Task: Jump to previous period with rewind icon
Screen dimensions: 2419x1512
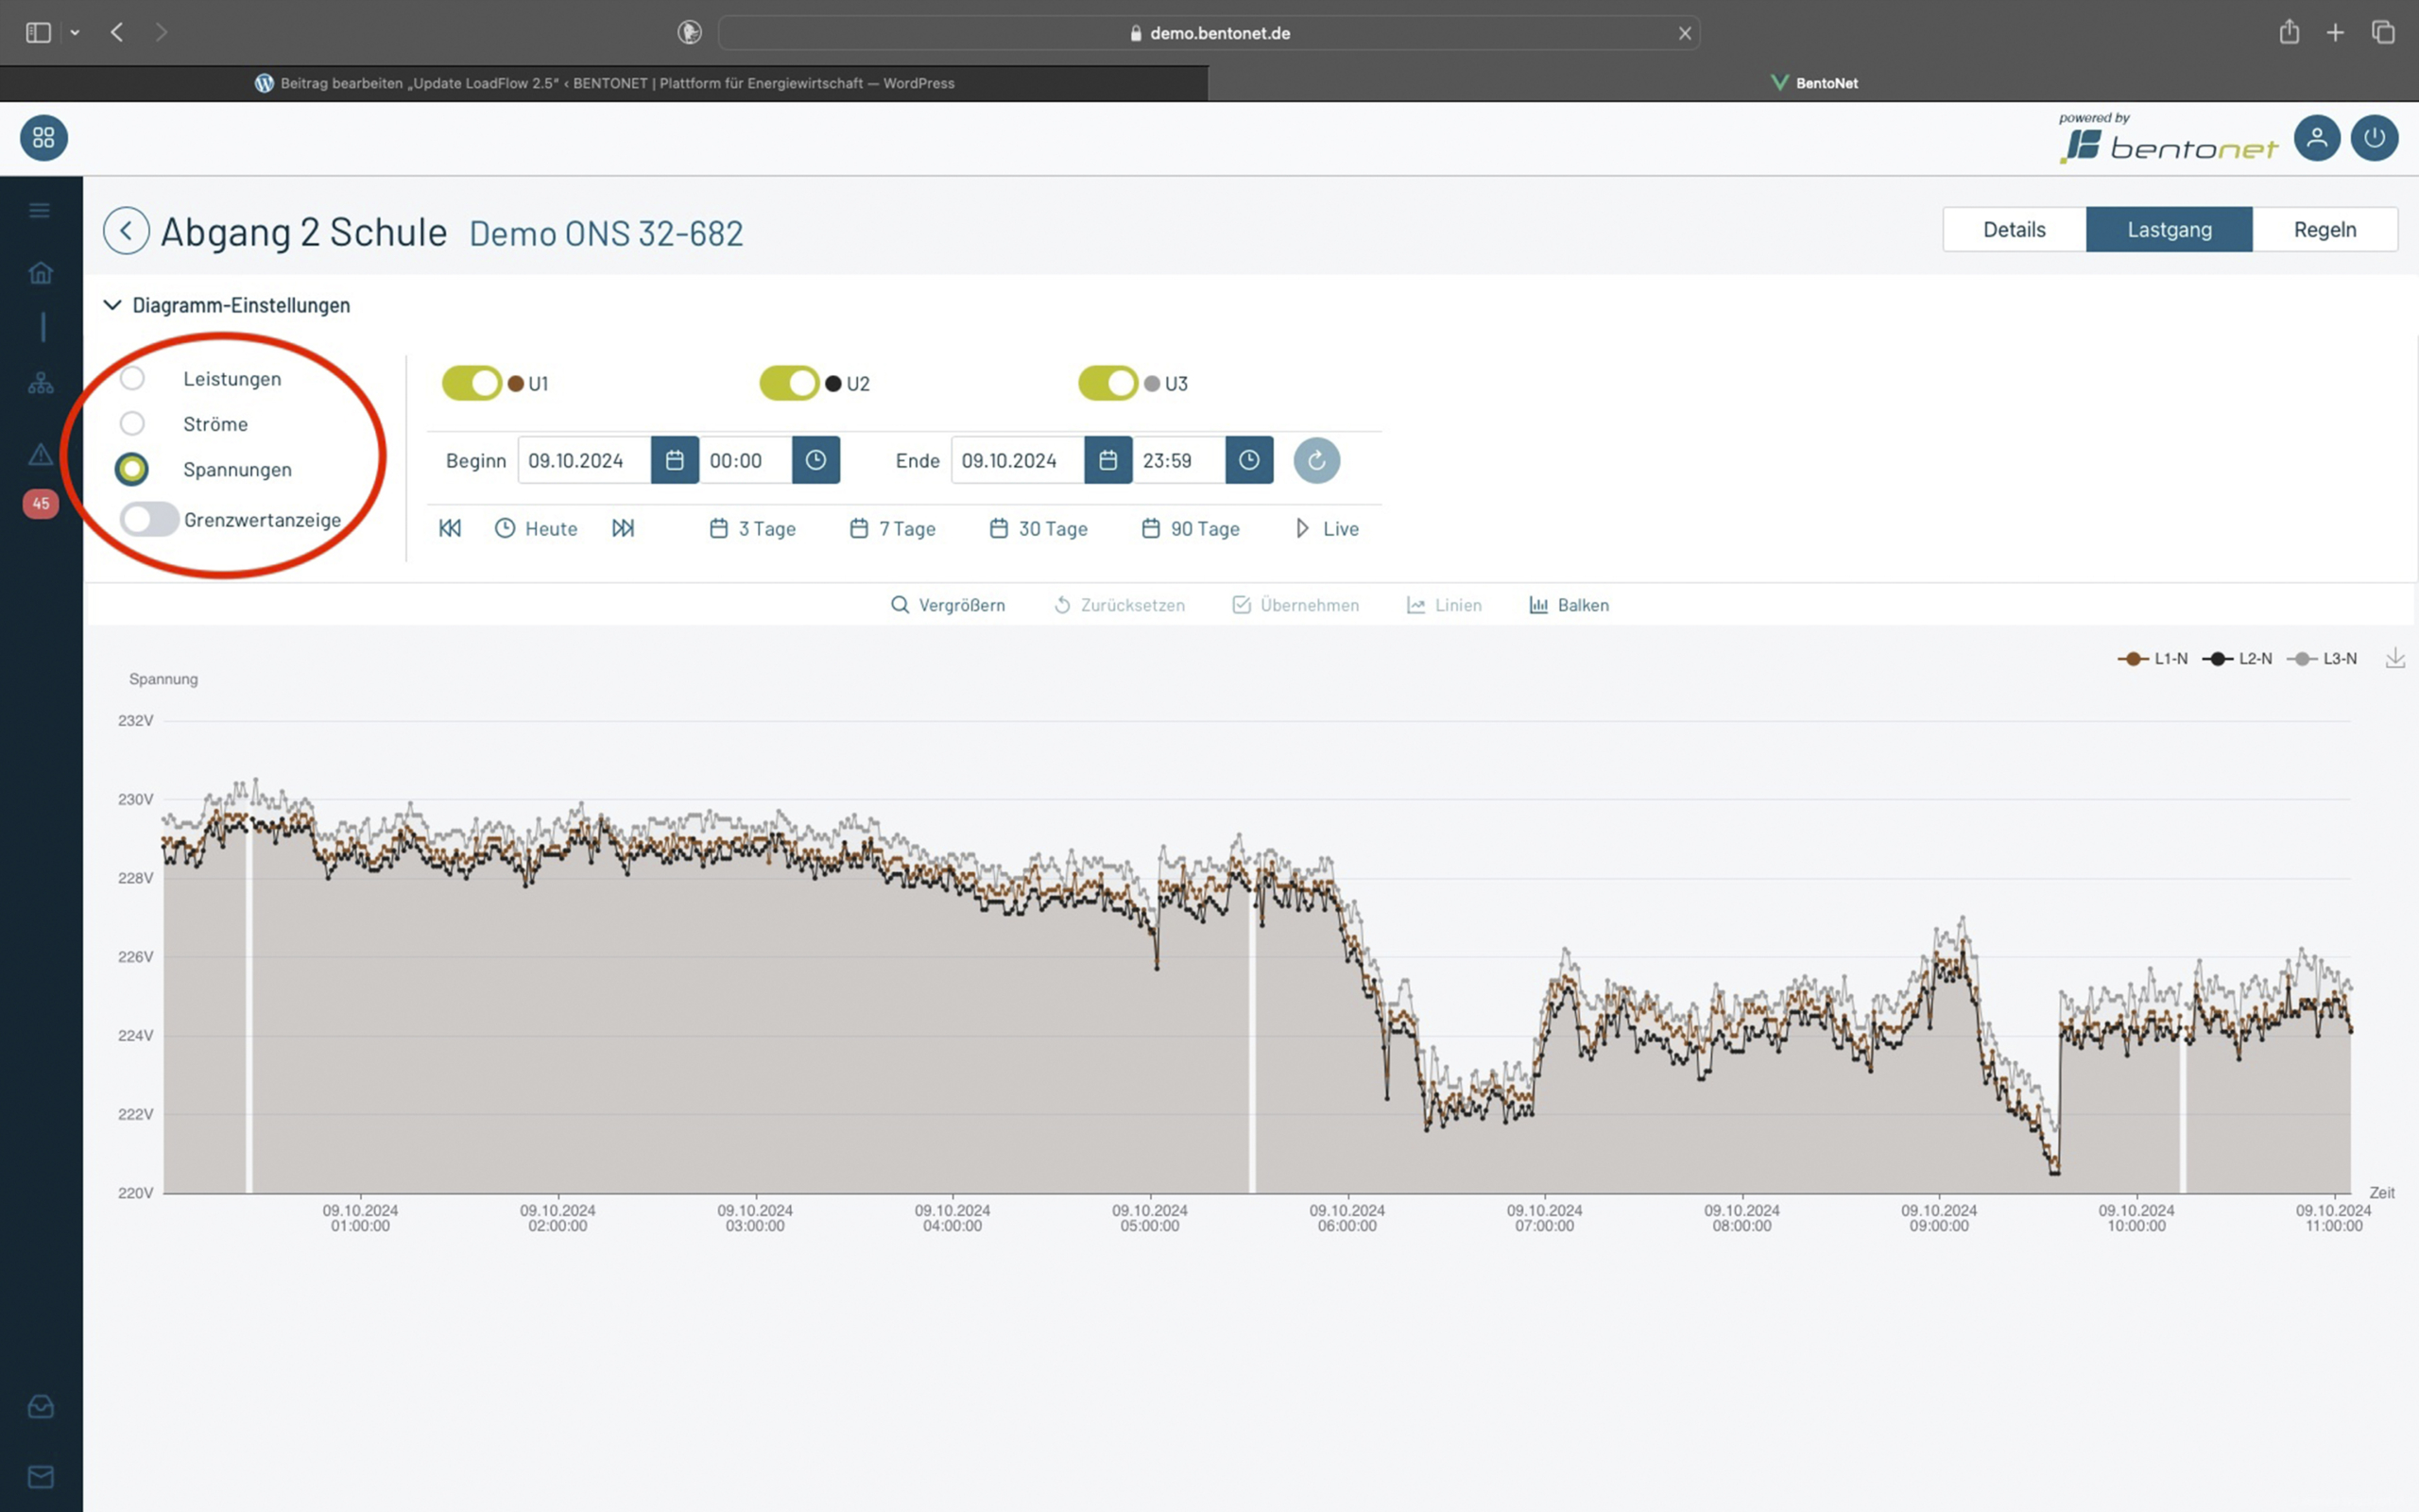Action: (450, 528)
